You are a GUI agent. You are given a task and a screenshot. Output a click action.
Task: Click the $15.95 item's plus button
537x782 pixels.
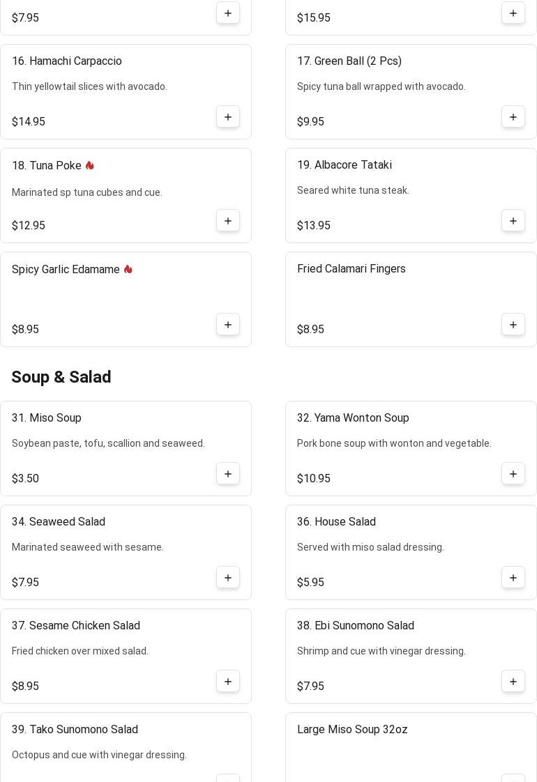click(513, 13)
